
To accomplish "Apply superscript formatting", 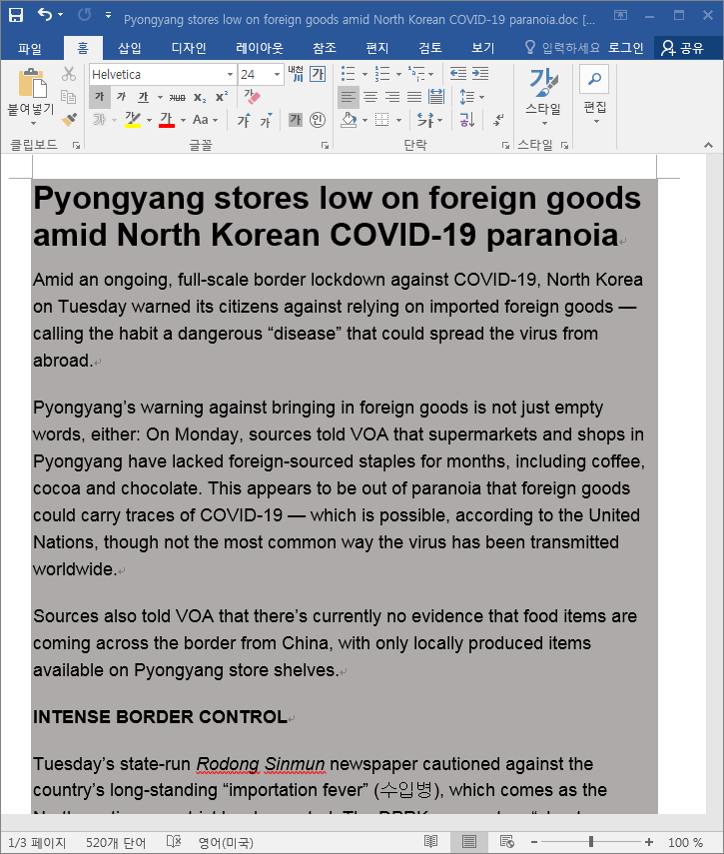I will tap(222, 97).
